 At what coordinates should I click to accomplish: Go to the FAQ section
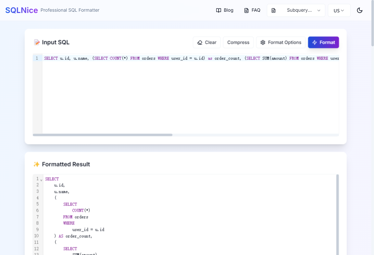pos(252,10)
